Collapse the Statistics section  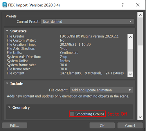(x=7, y=31)
